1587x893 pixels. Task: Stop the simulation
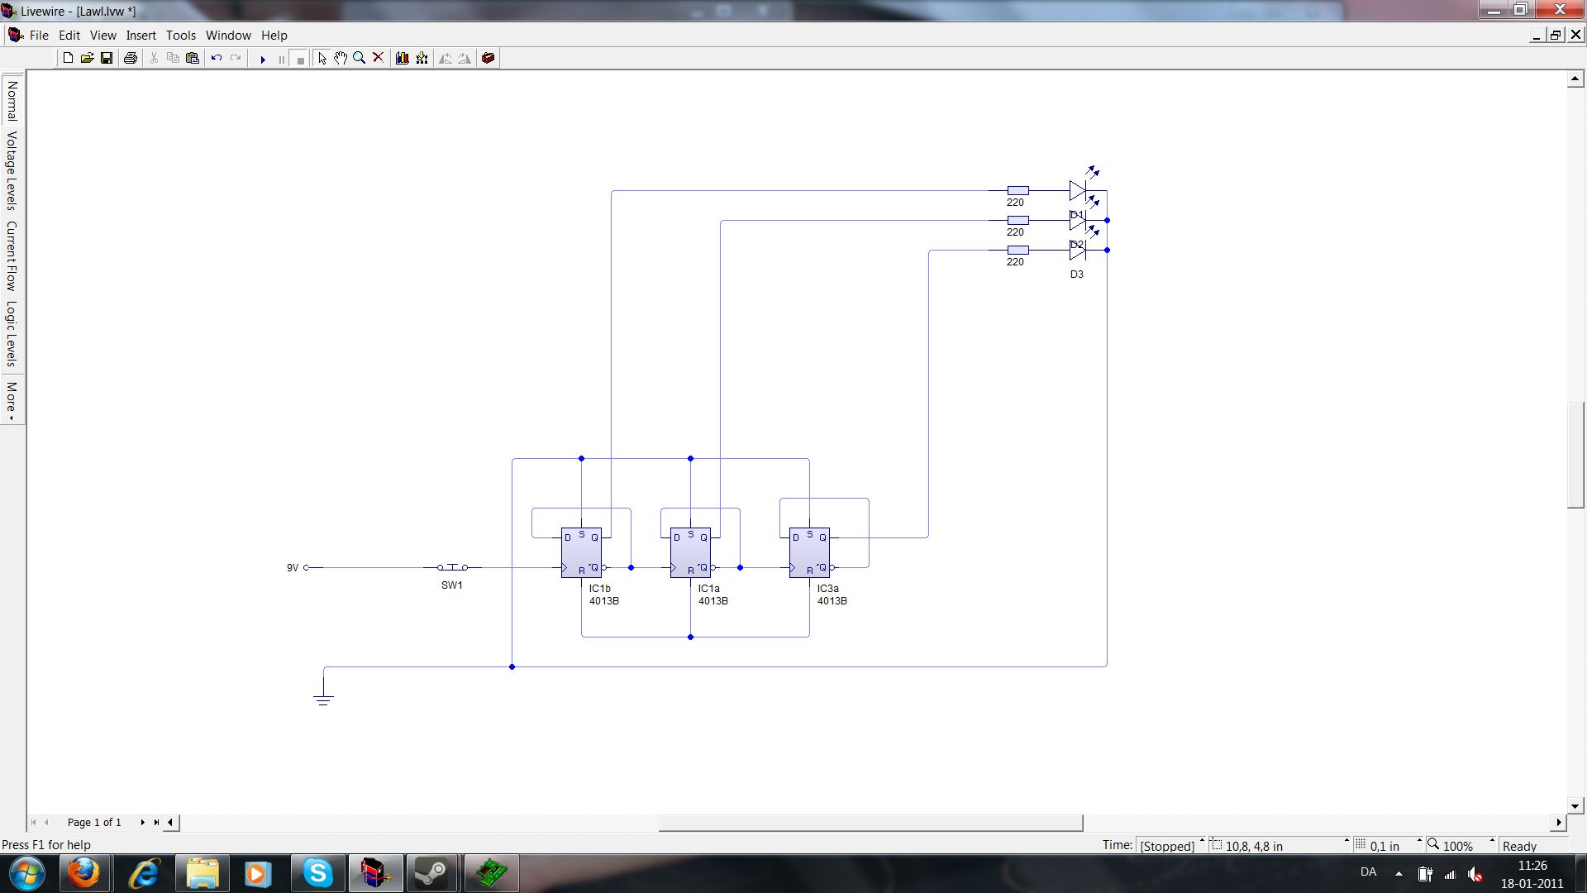(301, 59)
